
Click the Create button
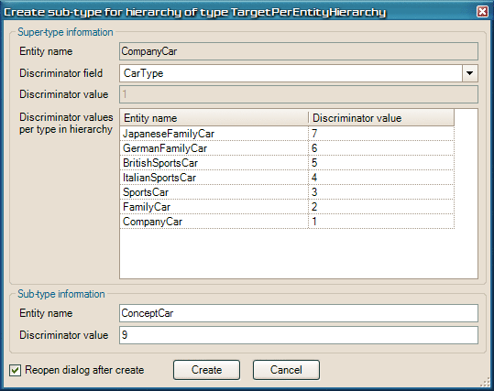pos(206,370)
